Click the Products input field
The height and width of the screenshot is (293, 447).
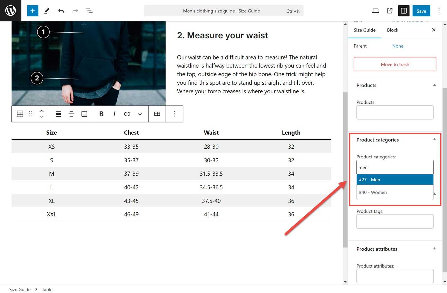pos(395,112)
